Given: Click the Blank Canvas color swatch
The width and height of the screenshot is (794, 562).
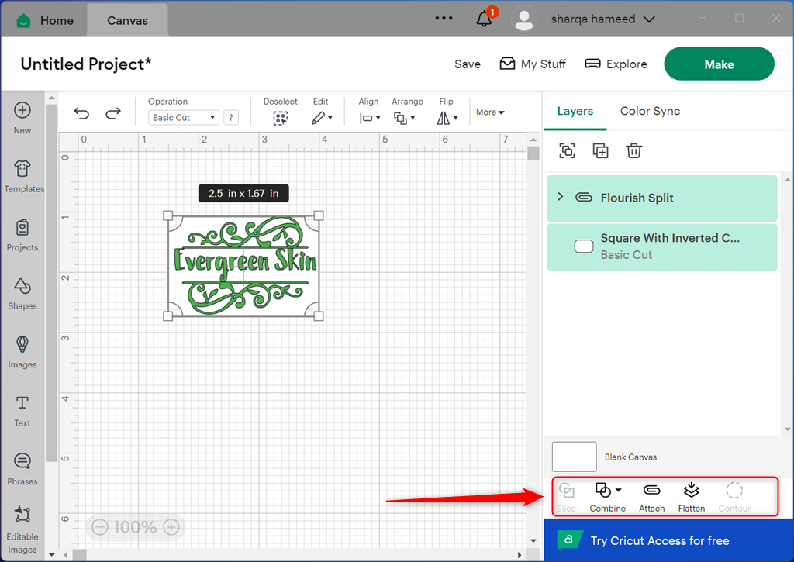Looking at the screenshot, I should (x=574, y=457).
